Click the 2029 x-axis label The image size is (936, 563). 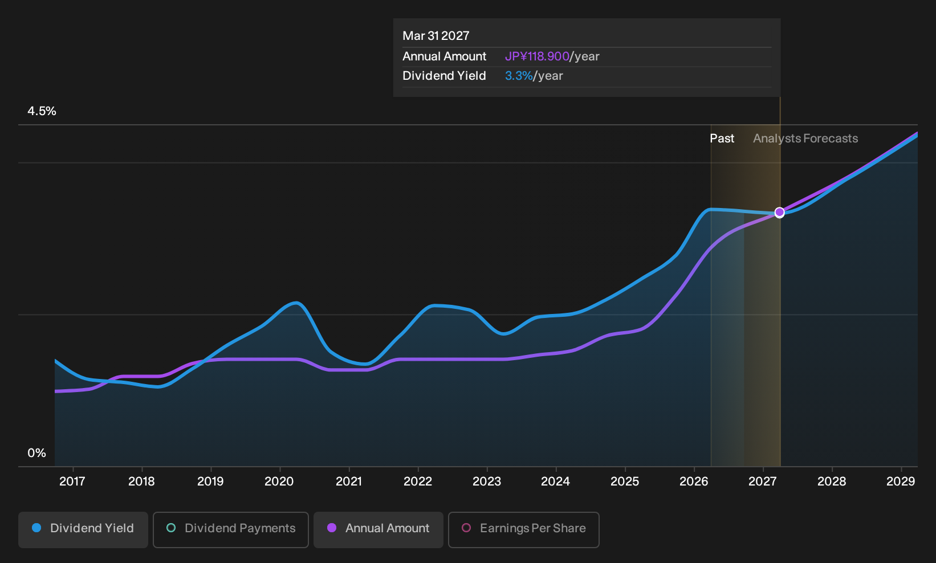point(901,482)
